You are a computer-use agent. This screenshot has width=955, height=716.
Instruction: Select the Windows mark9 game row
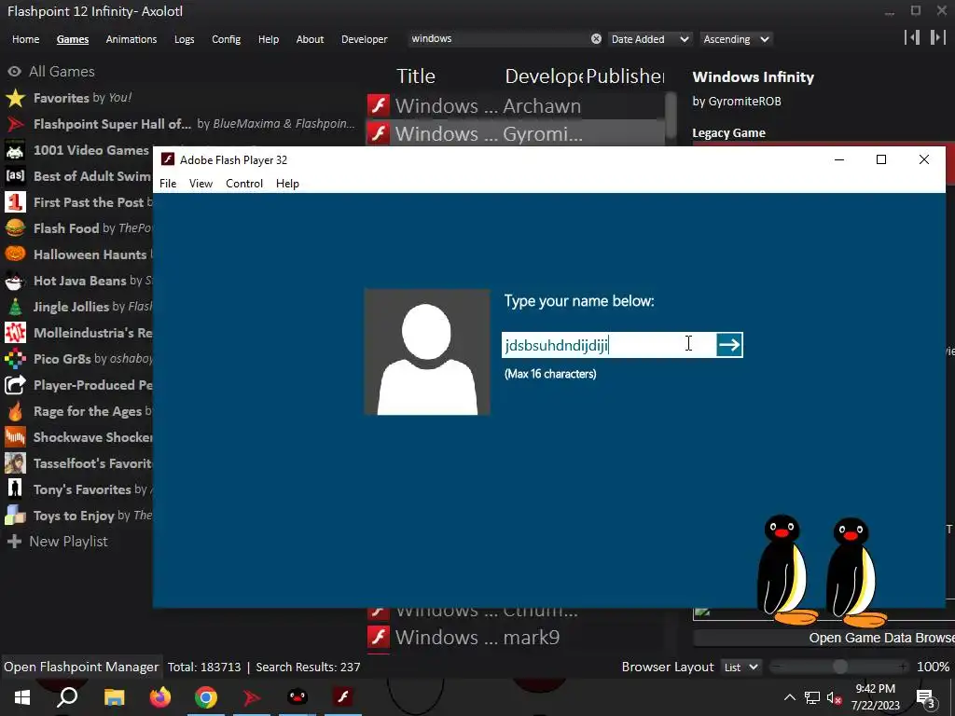coord(517,637)
